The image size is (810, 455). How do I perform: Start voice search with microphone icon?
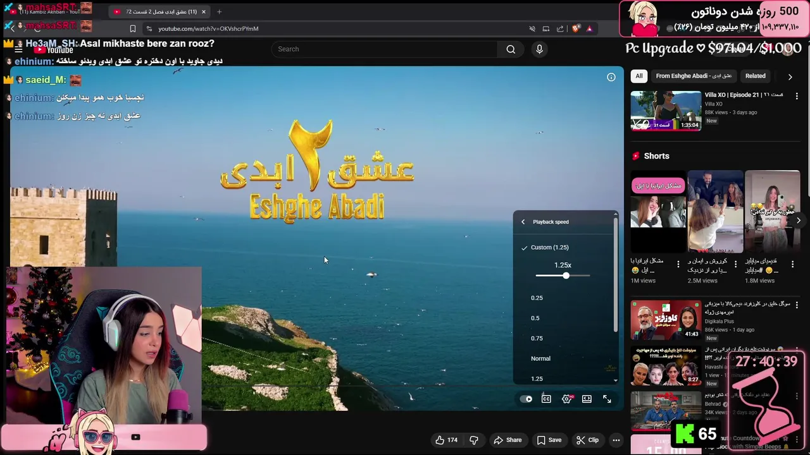539,49
